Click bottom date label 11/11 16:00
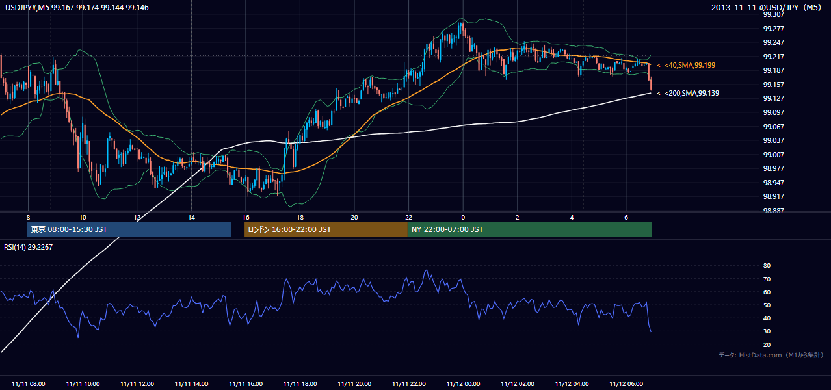831x390 pixels. tap(246, 384)
